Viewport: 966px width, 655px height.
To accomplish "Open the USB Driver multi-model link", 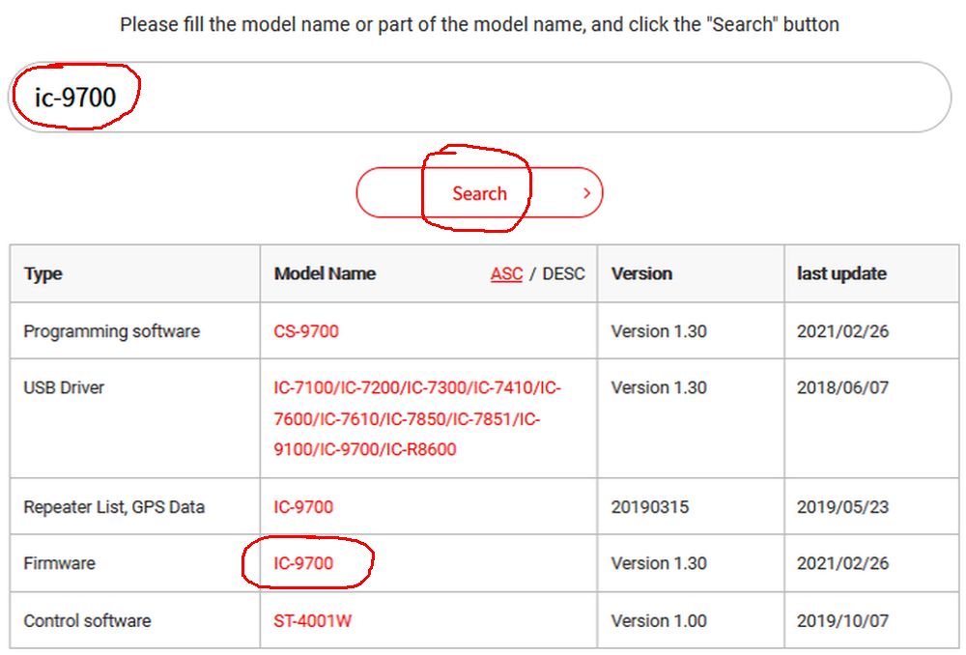I will pos(417,418).
